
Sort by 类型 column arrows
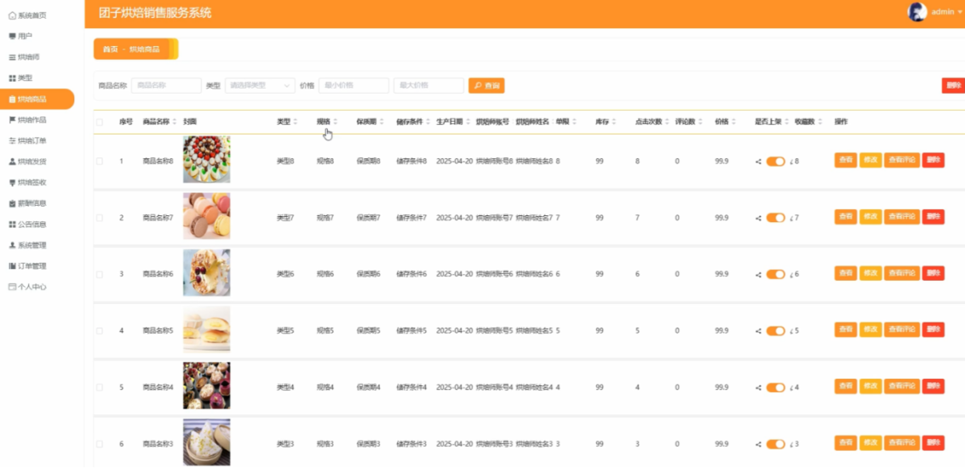pos(296,122)
